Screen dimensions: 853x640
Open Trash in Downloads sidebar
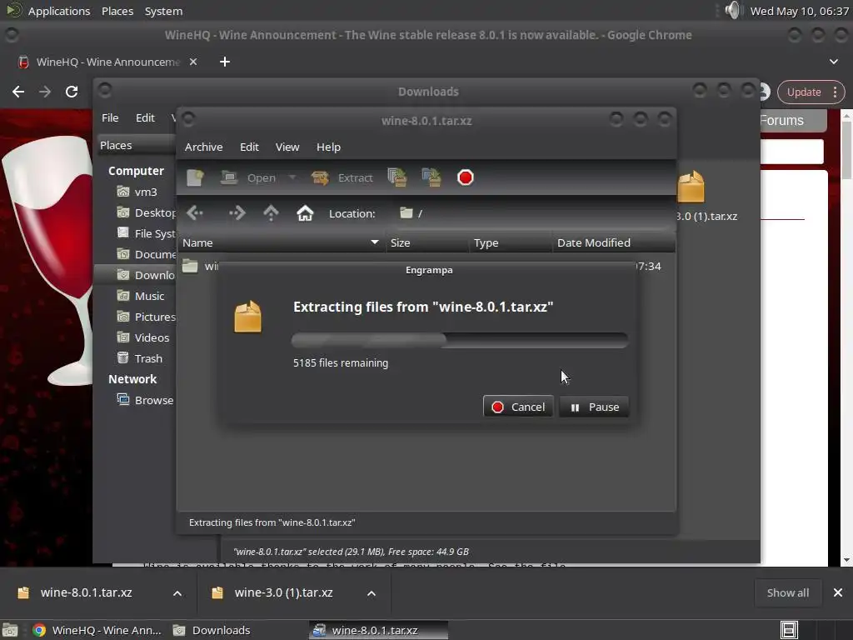[x=137, y=358]
